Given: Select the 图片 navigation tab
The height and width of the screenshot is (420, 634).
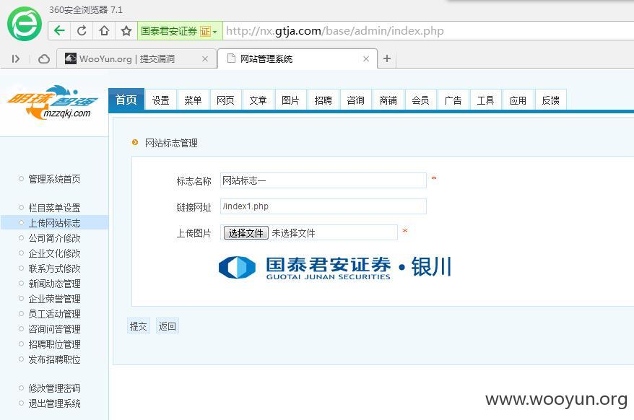Looking at the screenshot, I should click(290, 100).
